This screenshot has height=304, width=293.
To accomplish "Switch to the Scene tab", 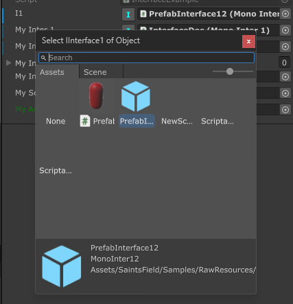I will tap(95, 72).
